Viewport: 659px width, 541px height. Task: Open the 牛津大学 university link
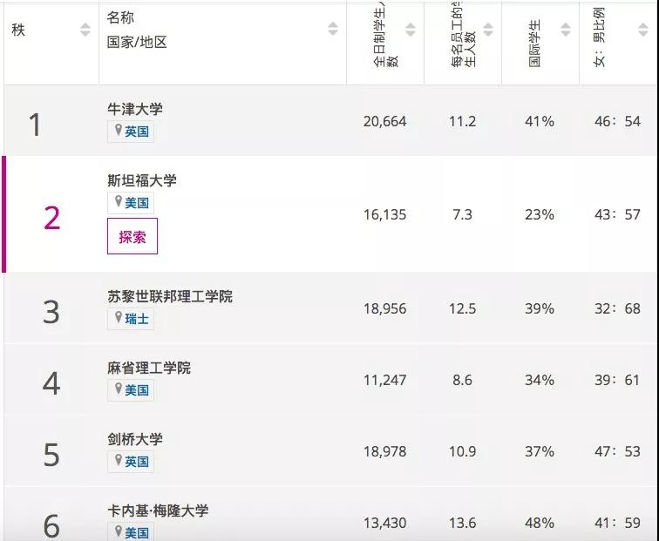click(135, 109)
